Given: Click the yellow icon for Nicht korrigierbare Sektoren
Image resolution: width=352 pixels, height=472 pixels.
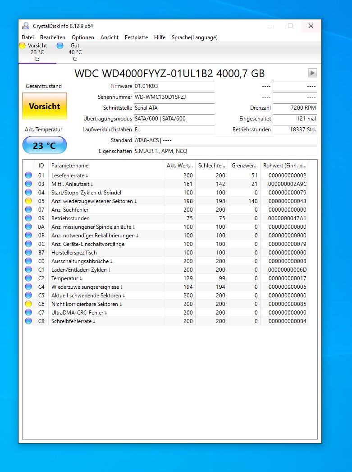Looking at the screenshot, I should click(28, 304).
